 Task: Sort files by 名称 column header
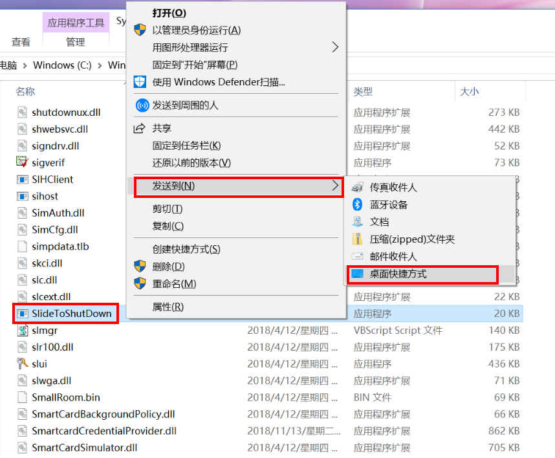click(x=25, y=92)
